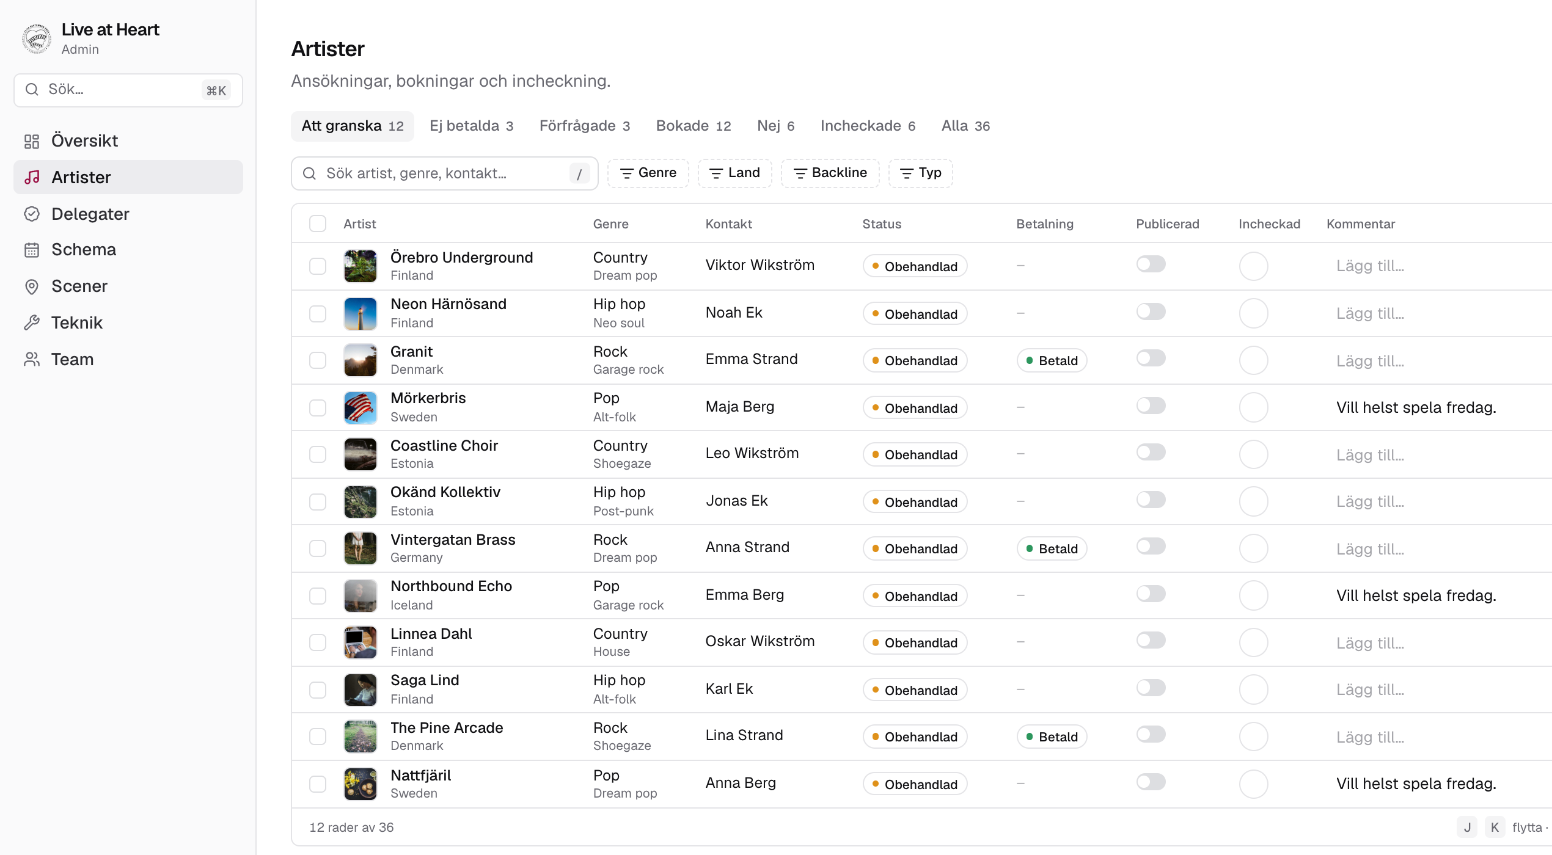Open the Översikt dashboard icon
1552x855 pixels.
(32, 141)
